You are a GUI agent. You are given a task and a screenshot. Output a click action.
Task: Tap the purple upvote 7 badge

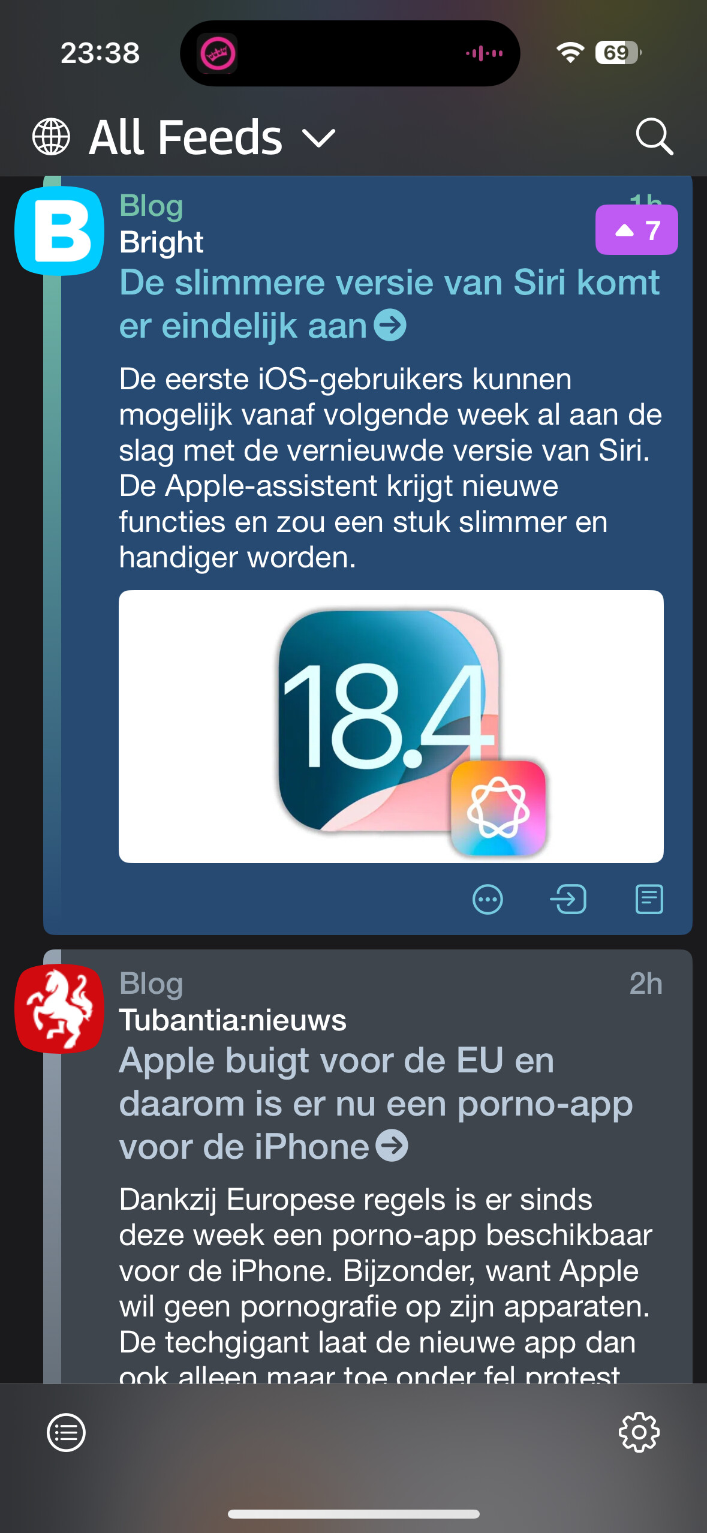click(636, 230)
